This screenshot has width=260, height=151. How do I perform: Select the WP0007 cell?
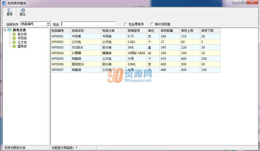(x=61, y=70)
